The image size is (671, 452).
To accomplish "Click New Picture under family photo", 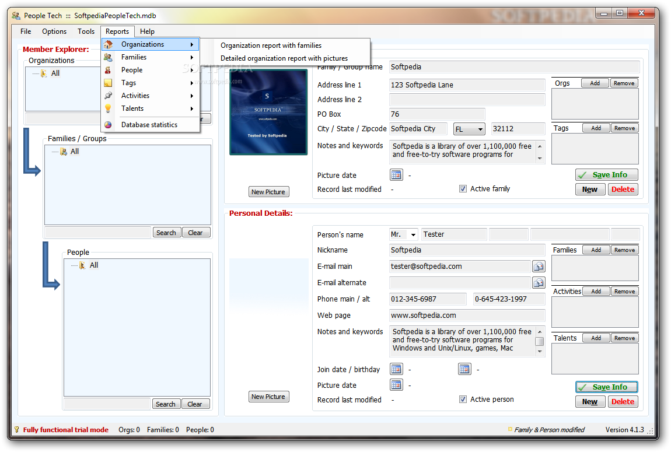I will click(x=268, y=192).
